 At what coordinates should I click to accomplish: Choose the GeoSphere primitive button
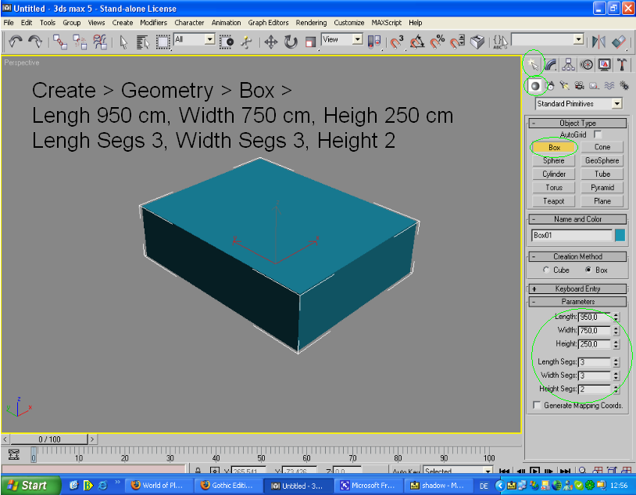[602, 160]
